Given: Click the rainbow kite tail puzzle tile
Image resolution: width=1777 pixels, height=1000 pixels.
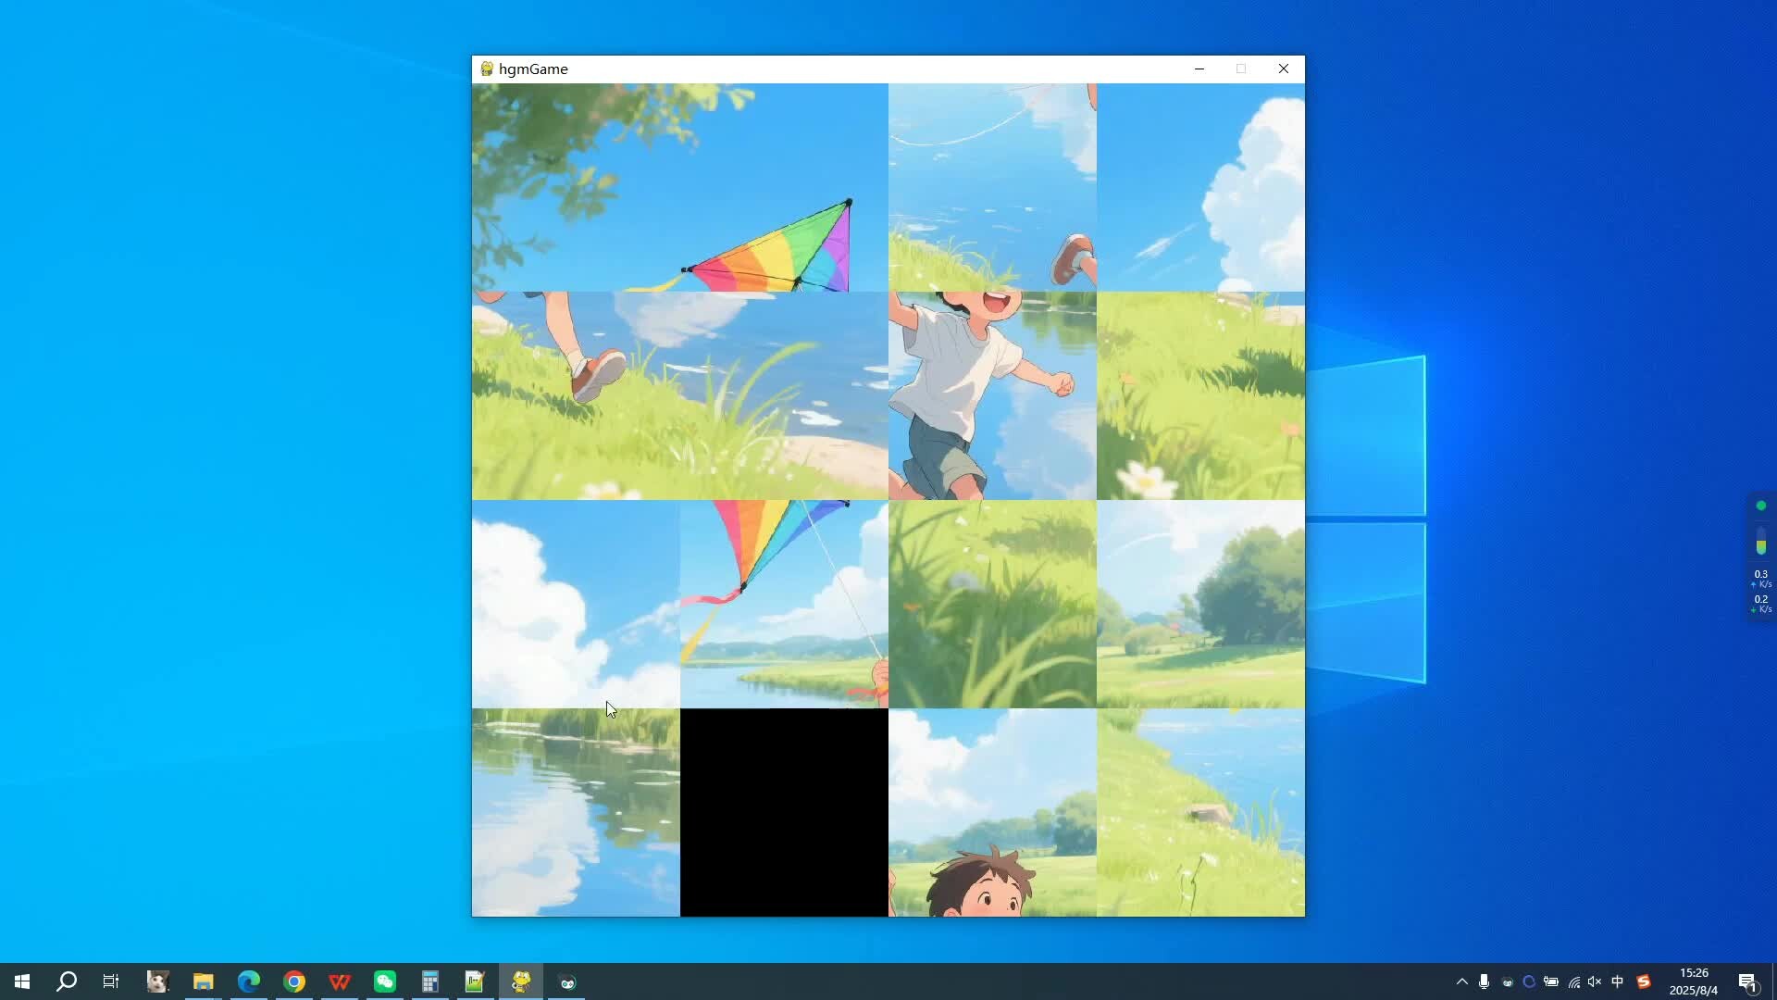Looking at the screenshot, I should [x=784, y=604].
